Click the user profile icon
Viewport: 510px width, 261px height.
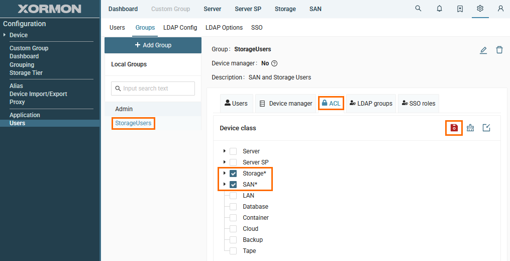coord(500,9)
